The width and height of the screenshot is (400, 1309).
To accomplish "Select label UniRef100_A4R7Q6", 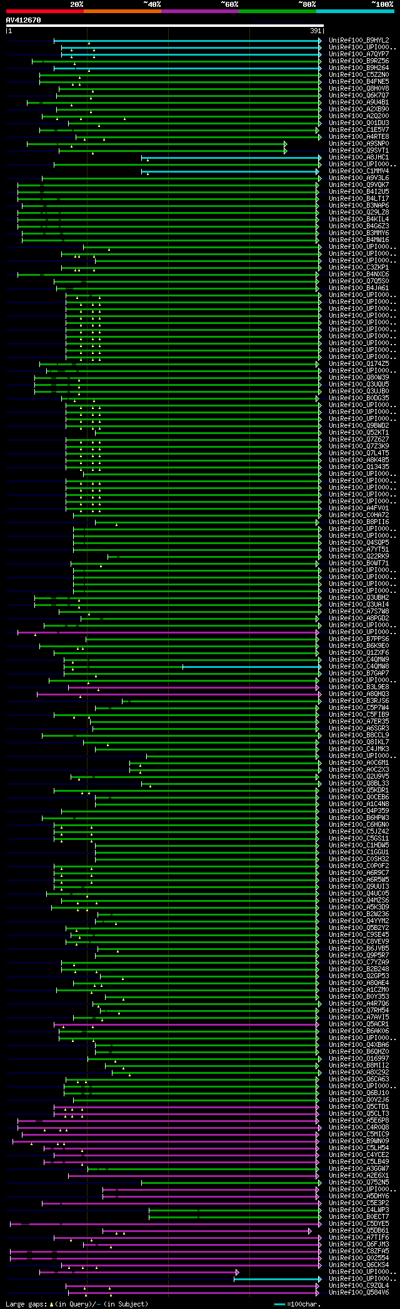I will tap(359, 1004).
